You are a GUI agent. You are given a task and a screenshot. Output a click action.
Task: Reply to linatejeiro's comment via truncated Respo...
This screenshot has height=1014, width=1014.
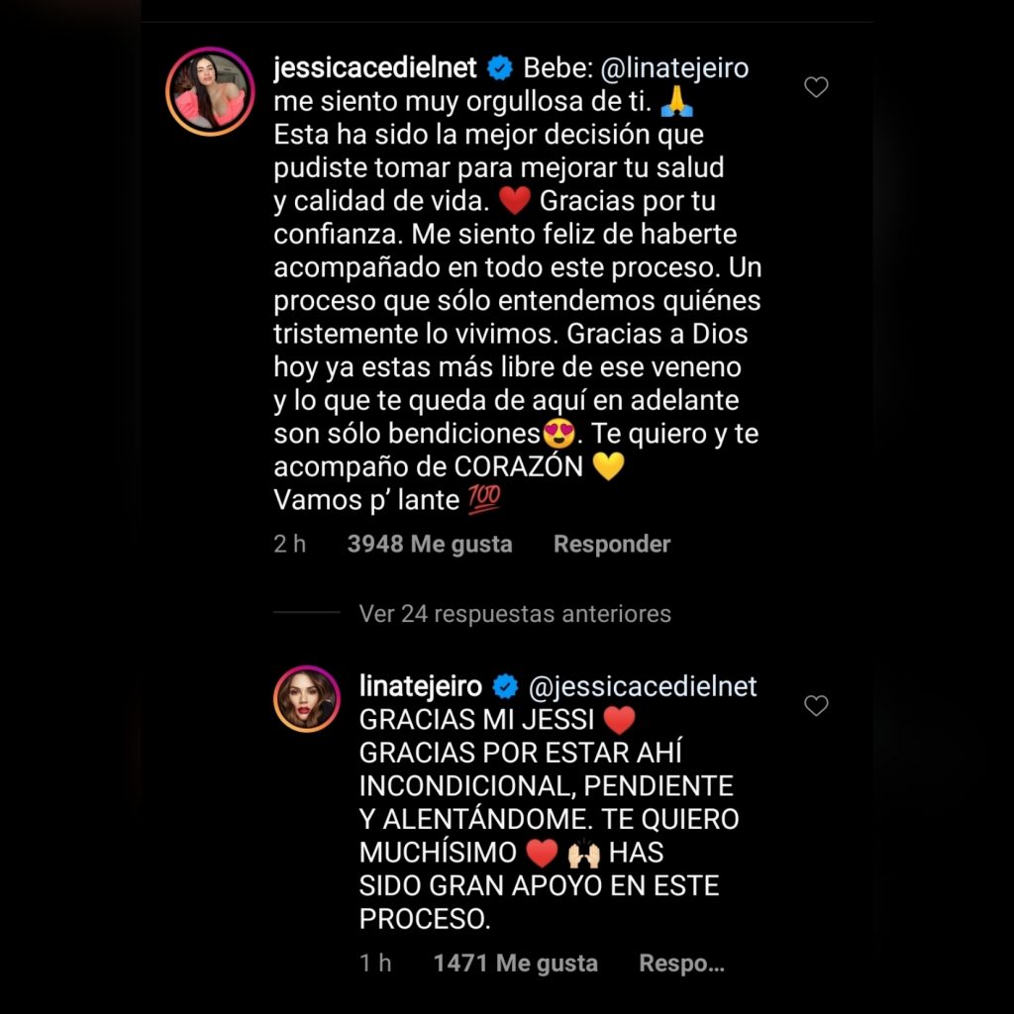point(681,963)
